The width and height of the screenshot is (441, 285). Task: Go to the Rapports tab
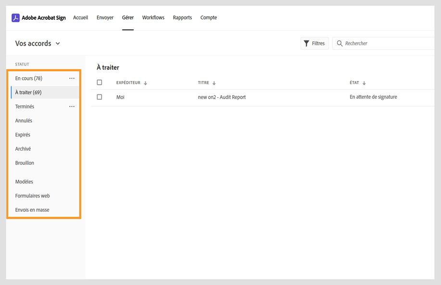click(182, 18)
